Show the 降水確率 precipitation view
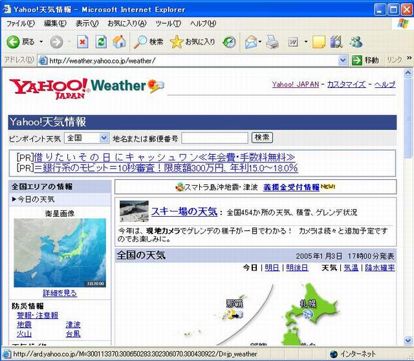 pyautogui.click(x=380, y=268)
